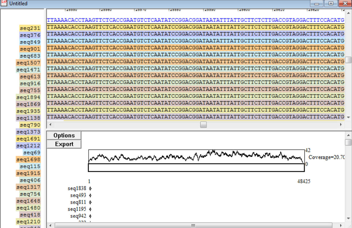
Task: Select the seq1915 label
Action: point(28,173)
